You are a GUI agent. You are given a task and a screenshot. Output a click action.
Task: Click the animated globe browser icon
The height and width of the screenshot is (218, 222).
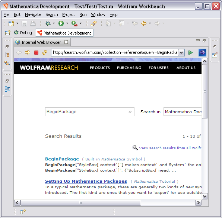pos(202,52)
